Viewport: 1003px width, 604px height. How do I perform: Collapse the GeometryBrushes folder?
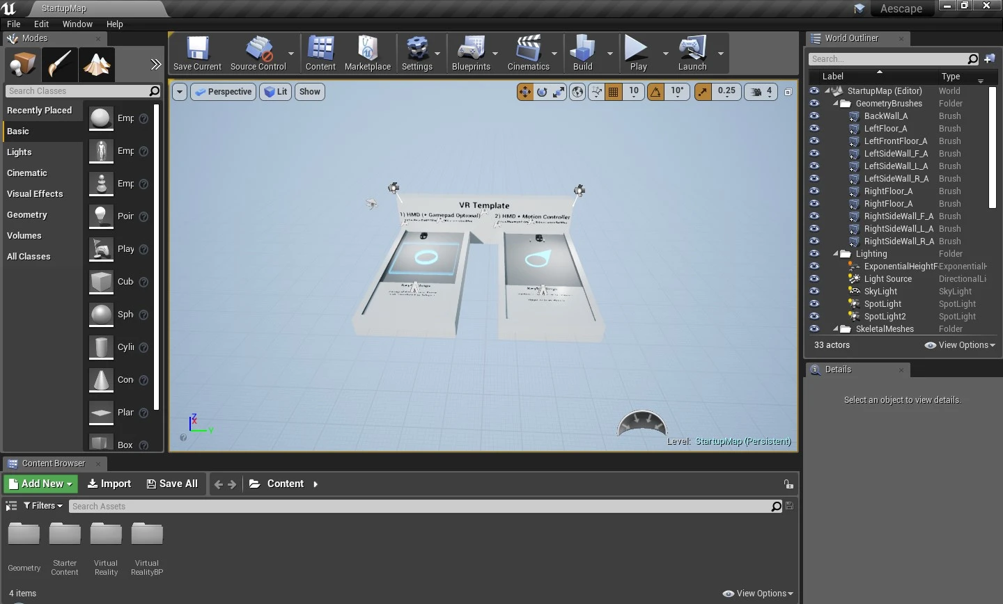coord(836,104)
